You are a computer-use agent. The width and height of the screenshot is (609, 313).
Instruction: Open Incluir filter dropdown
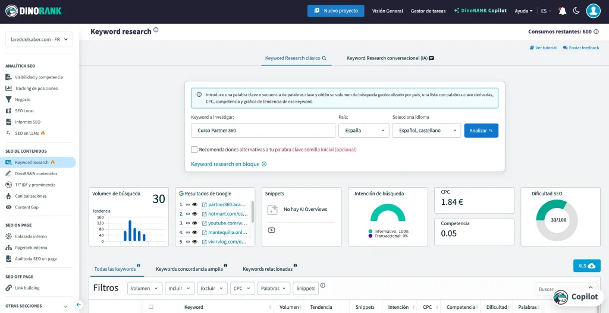(180, 288)
